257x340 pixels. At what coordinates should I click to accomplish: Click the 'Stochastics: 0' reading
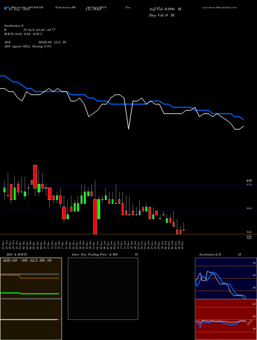pos(14,26)
